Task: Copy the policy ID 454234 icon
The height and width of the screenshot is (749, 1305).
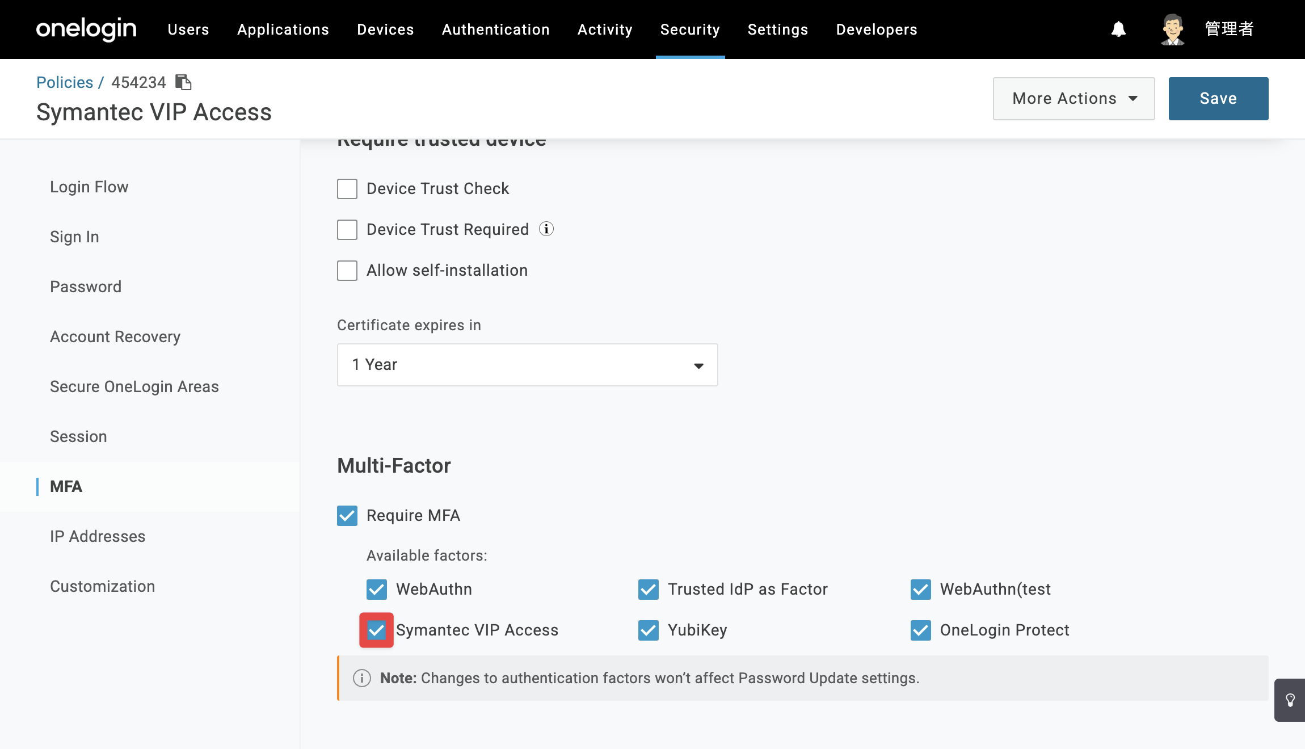Action: pos(183,82)
